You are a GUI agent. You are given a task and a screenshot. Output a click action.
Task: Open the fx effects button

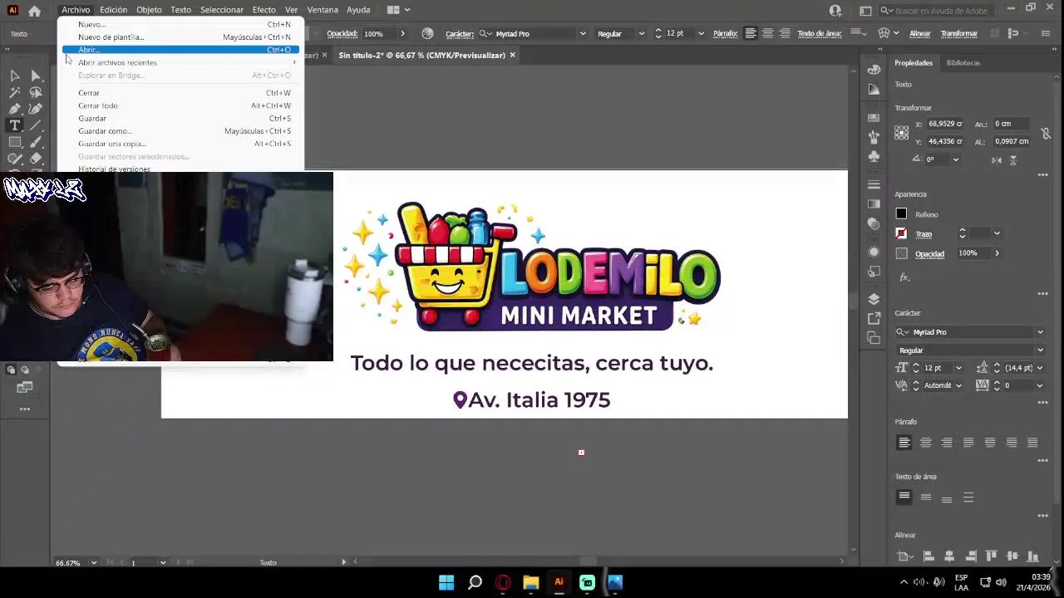coord(904,277)
